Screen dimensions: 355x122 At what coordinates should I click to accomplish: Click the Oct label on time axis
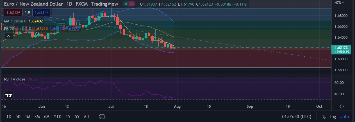click(319, 107)
